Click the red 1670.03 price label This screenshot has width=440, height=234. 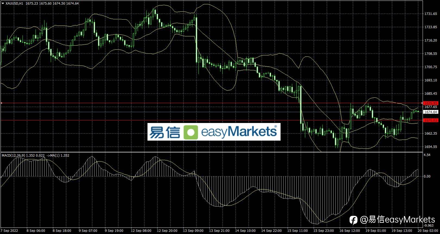click(x=431, y=120)
